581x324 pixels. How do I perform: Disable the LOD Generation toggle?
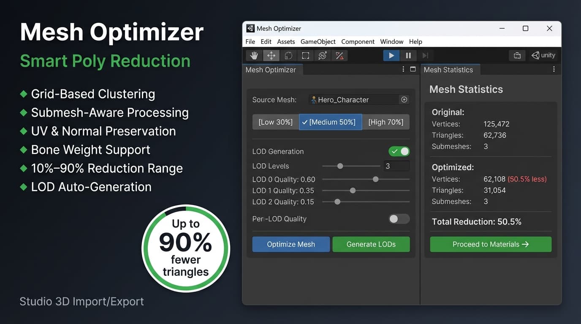(399, 151)
